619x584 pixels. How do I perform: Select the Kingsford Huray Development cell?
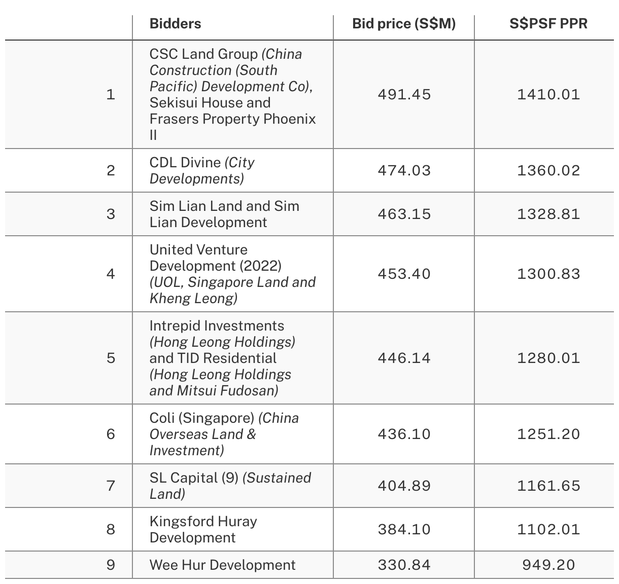click(203, 529)
